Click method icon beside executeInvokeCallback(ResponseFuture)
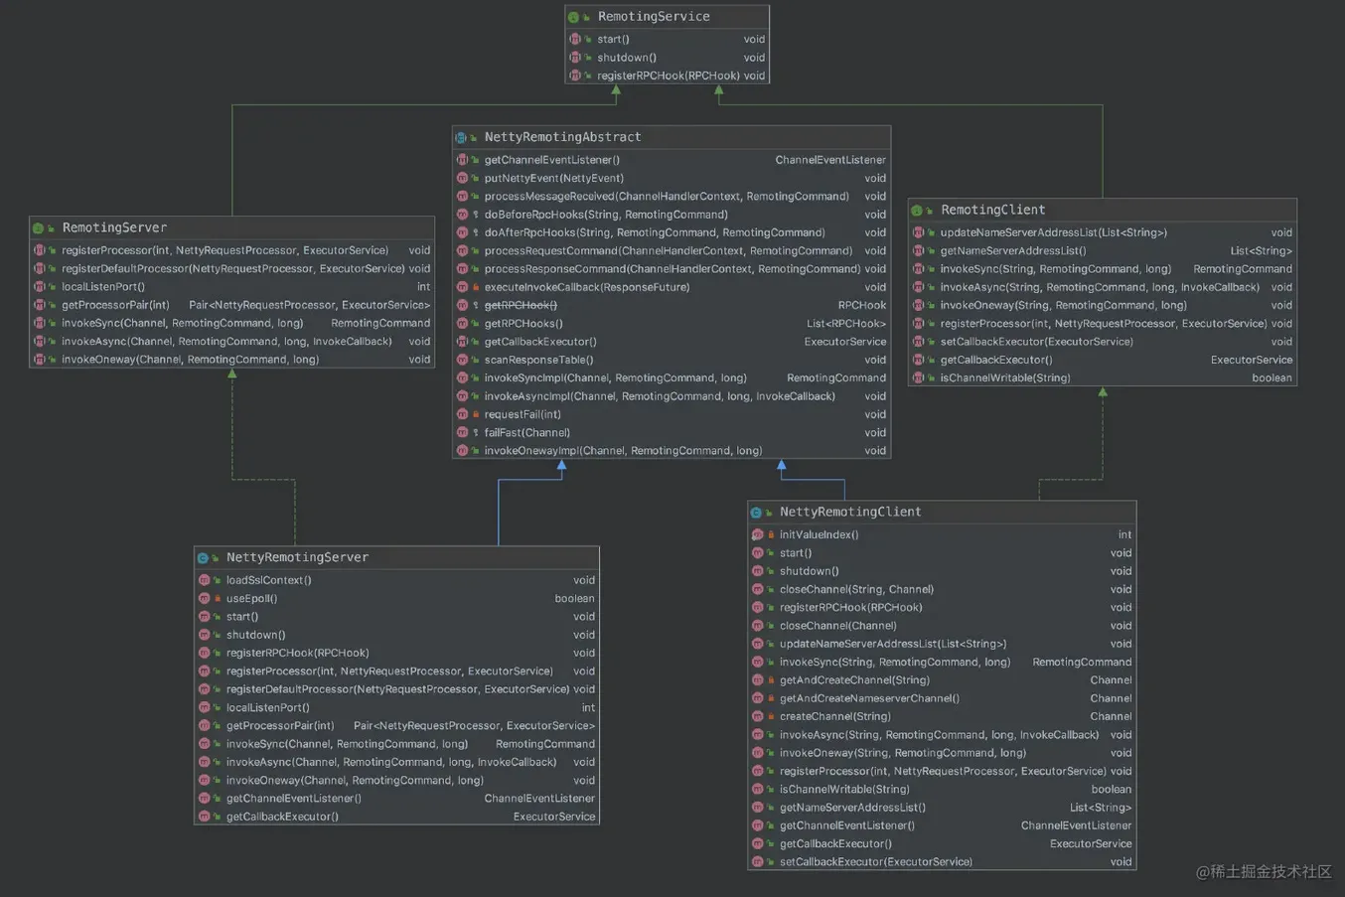The image size is (1345, 897). pos(462,287)
